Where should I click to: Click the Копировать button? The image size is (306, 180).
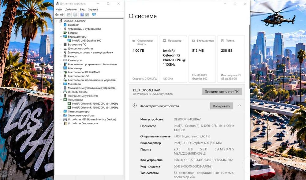pyautogui.click(x=222, y=106)
